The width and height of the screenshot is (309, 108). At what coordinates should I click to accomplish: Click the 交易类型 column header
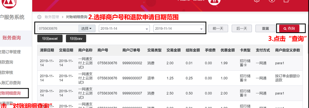click(x=154, y=50)
